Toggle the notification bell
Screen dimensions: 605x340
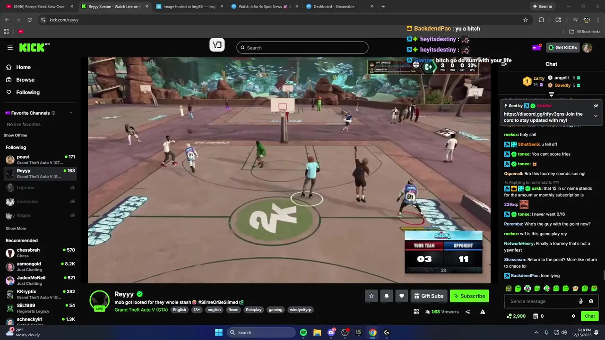pyautogui.click(x=387, y=296)
